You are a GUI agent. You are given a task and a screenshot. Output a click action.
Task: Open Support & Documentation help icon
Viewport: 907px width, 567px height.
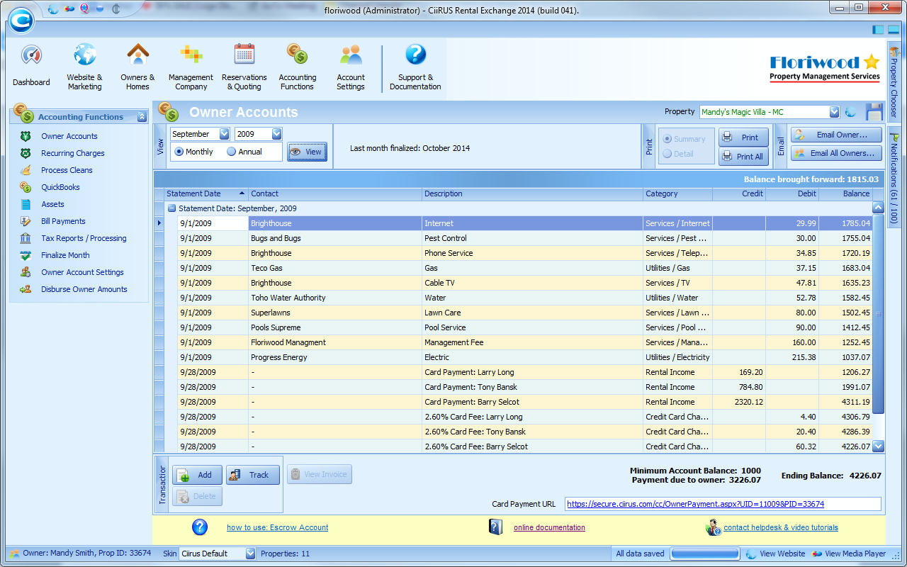point(415,55)
